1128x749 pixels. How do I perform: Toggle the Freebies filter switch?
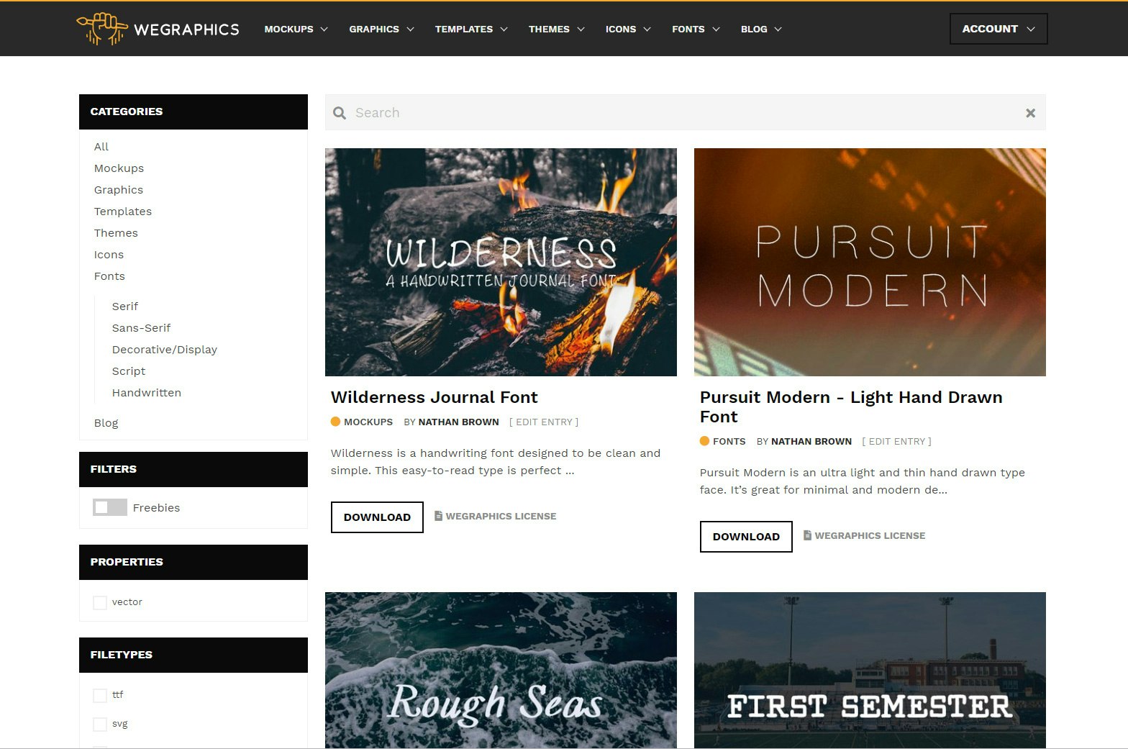tap(110, 507)
